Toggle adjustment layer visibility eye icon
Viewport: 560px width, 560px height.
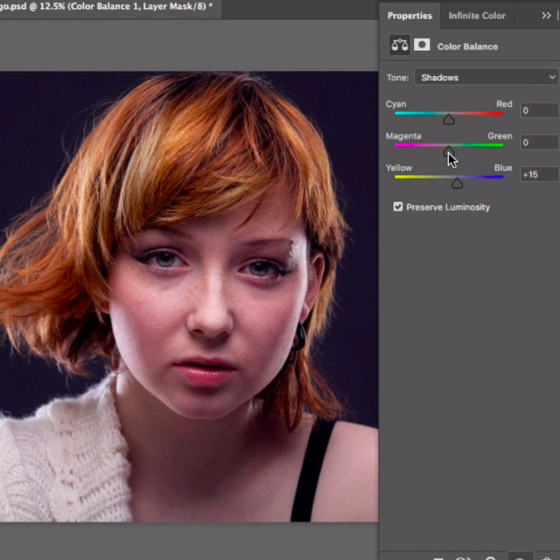[519, 557]
